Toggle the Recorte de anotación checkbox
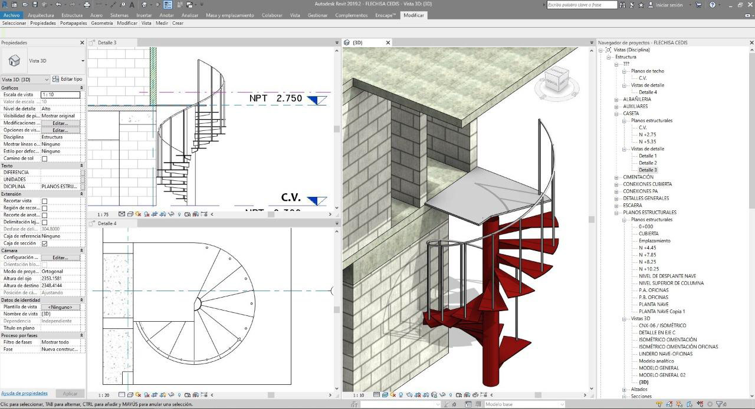Image resolution: width=755 pixels, height=409 pixels. coord(44,215)
